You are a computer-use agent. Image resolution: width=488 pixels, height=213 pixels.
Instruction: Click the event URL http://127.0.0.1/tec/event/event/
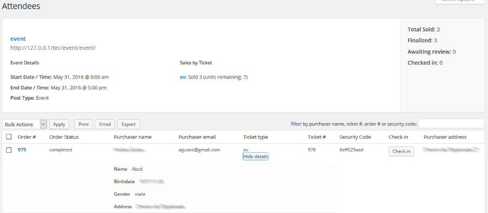[x=53, y=48]
